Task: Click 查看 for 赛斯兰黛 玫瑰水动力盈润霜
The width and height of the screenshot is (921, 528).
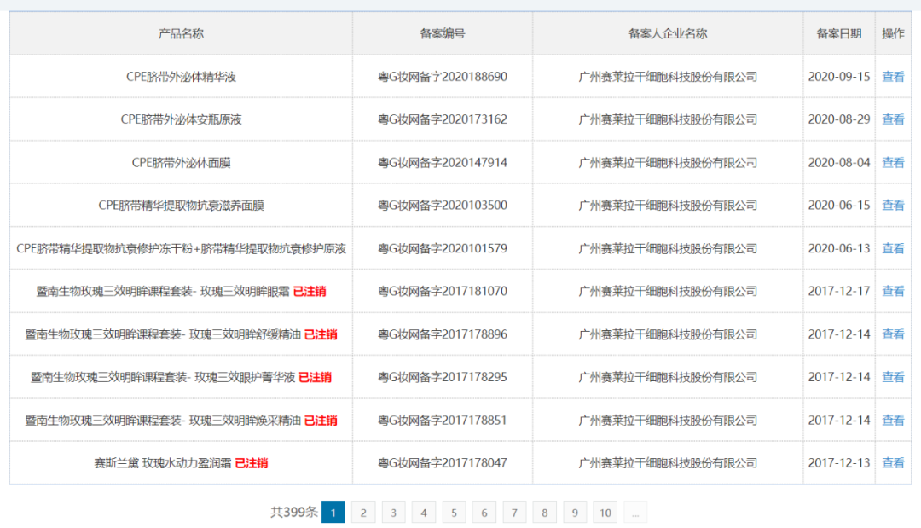Action: (x=893, y=463)
